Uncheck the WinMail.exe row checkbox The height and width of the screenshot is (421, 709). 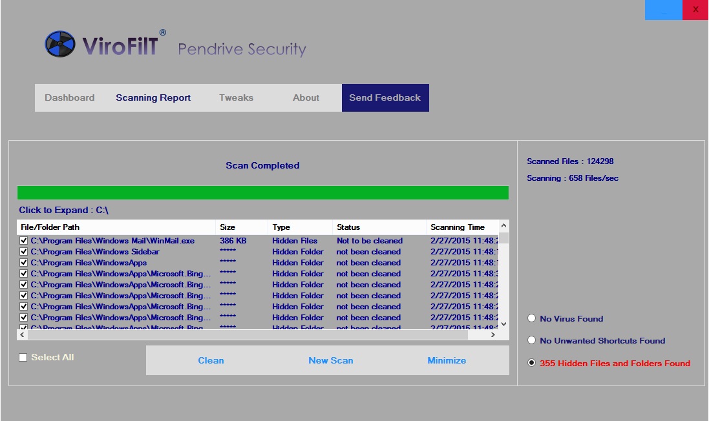point(23,241)
